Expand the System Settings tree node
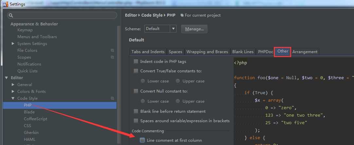354x145 pixels. point(13,44)
